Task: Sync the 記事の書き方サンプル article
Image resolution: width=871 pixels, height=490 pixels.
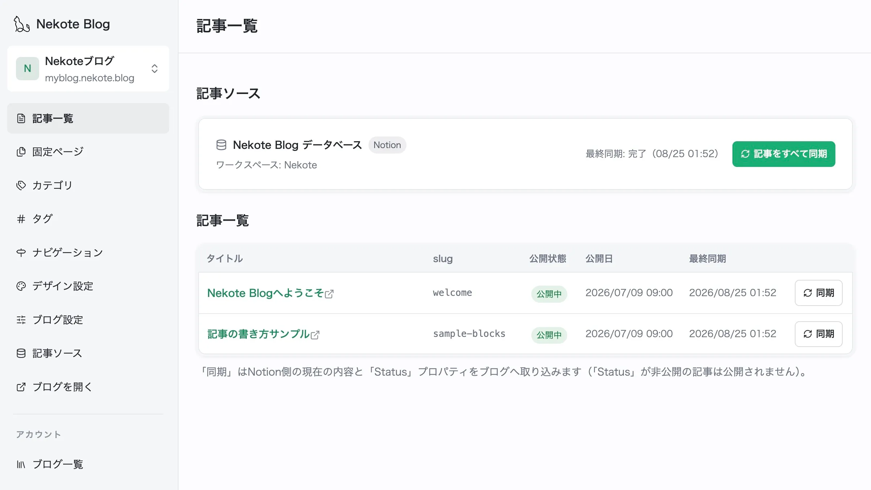Action: click(x=818, y=334)
